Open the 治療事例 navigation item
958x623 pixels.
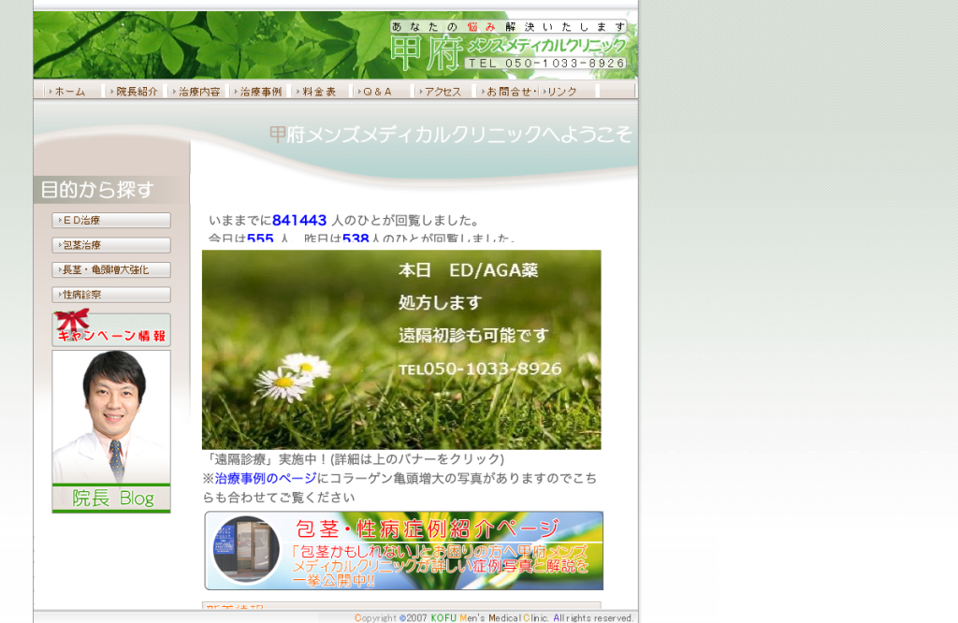260,91
